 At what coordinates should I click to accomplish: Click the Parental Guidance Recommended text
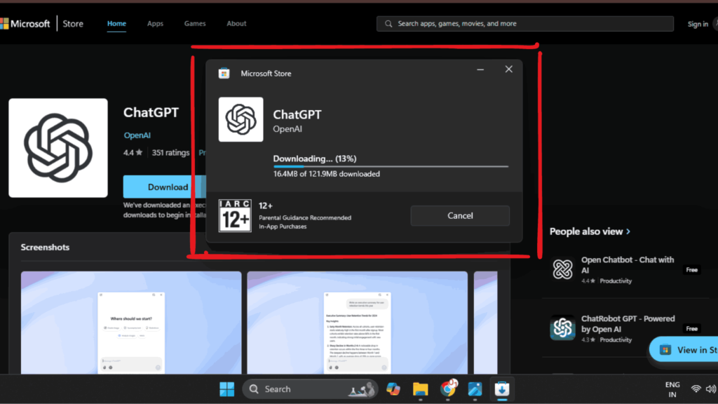tap(305, 217)
